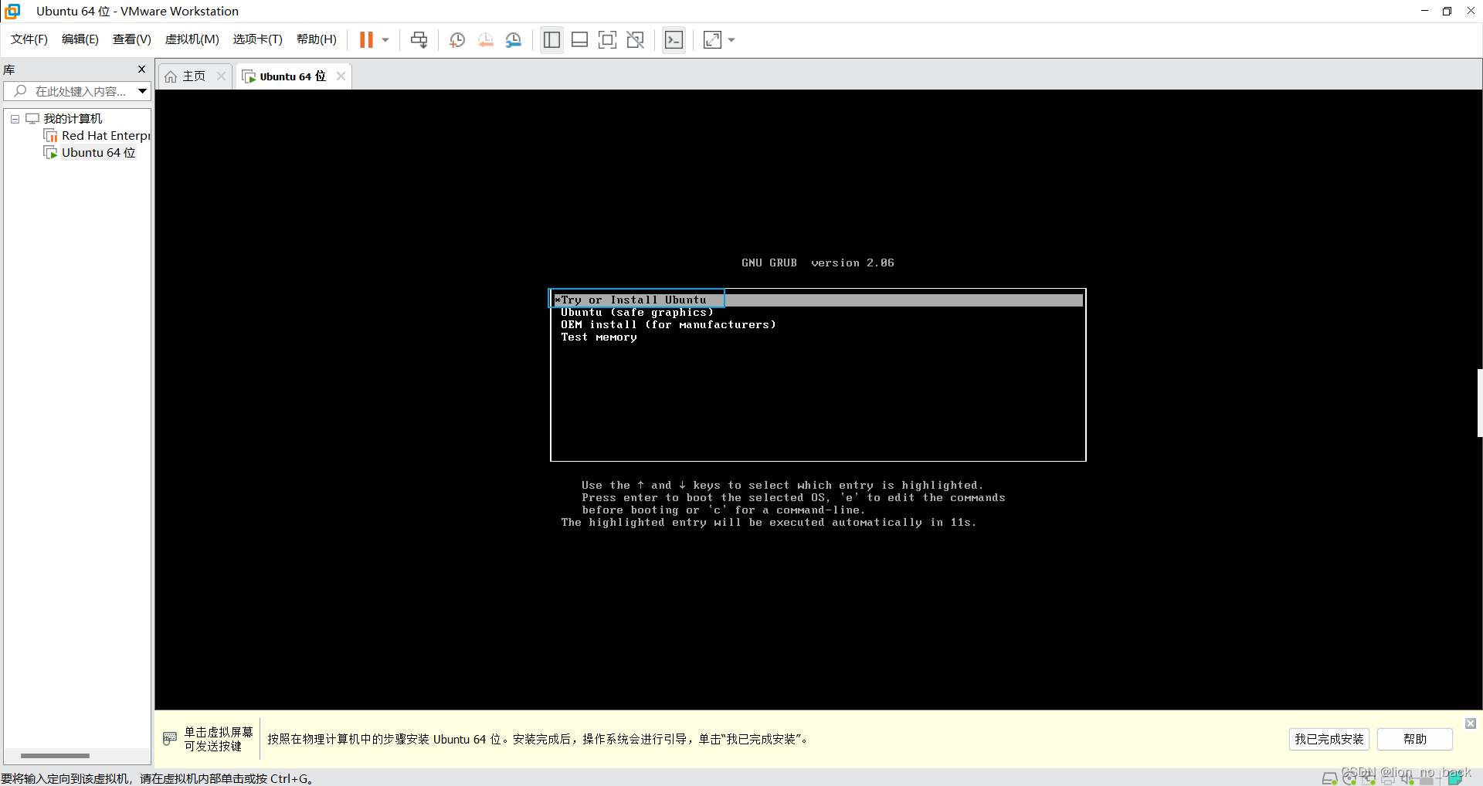Open the 虚拟机(M) menu

coord(192,39)
